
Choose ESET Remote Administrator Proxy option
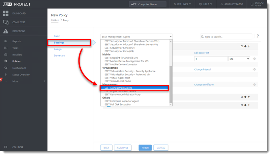[122, 95]
